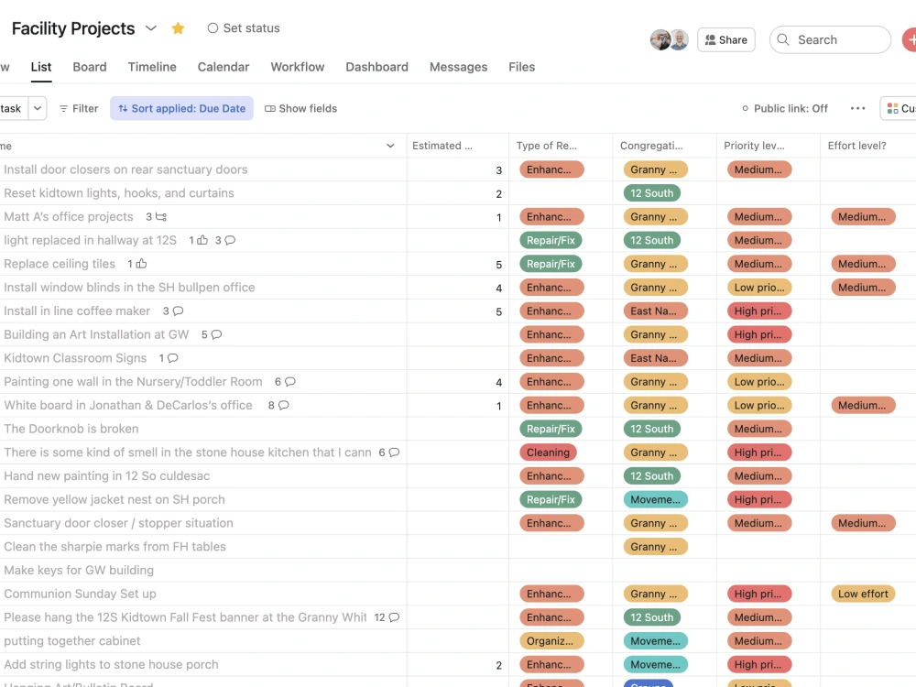Open the Filter options
Screen dimensions: 916x687
pos(78,108)
